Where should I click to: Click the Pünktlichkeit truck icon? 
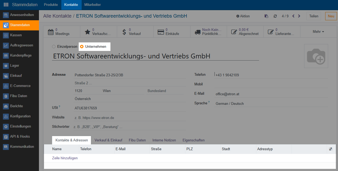(198, 32)
